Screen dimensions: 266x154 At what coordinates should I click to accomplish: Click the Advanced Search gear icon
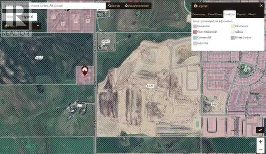click(x=126, y=6)
